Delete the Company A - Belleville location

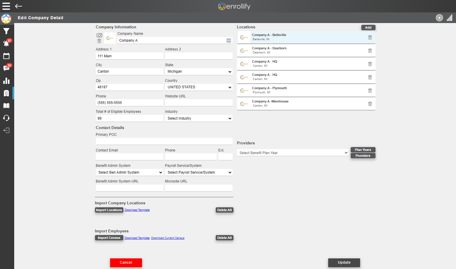(370, 37)
